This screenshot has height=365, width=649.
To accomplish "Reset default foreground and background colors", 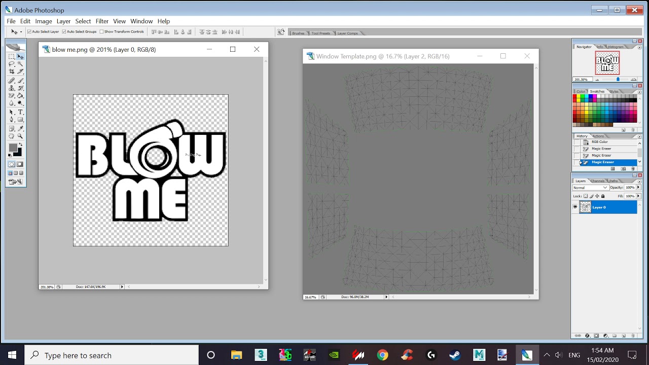I will pyautogui.click(x=10, y=155).
